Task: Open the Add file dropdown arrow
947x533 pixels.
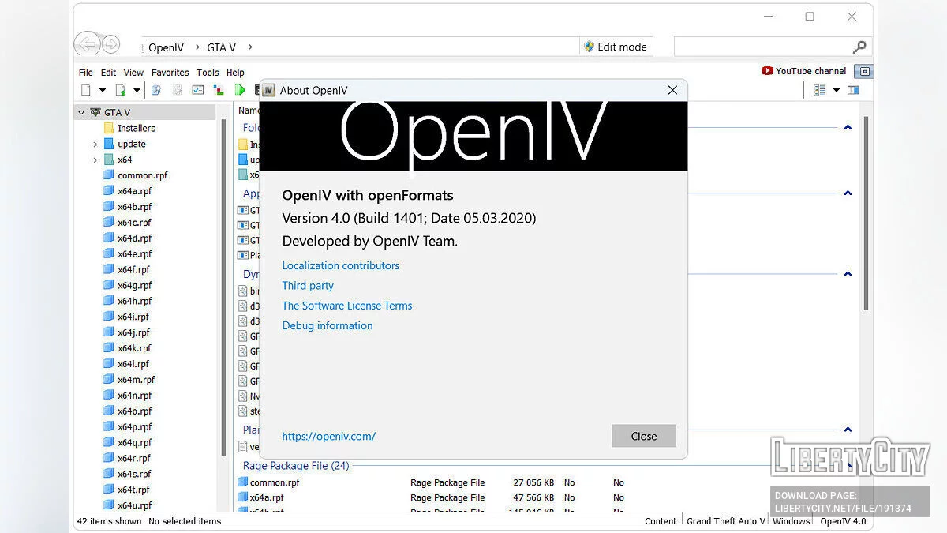Action: tap(137, 90)
